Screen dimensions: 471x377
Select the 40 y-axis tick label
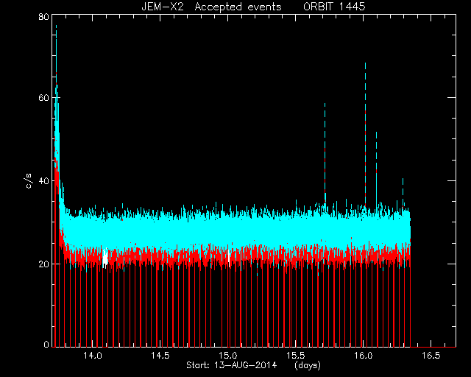click(44, 180)
